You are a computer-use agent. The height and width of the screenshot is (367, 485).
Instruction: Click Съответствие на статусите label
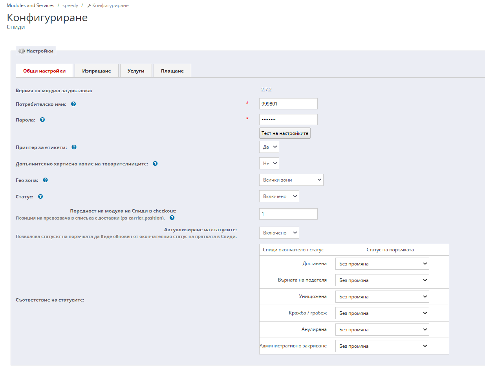coord(50,300)
